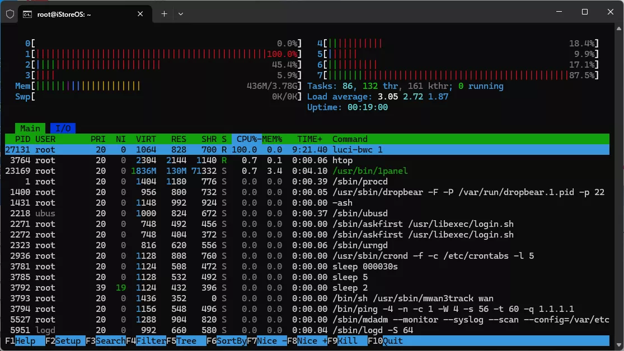Click the PID column header
The image size is (624, 351).
(x=22, y=139)
